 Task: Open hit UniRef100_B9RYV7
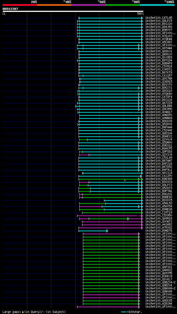pyautogui.click(x=159, y=30)
